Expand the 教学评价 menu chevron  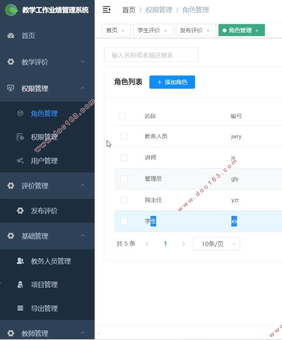(x=83, y=61)
